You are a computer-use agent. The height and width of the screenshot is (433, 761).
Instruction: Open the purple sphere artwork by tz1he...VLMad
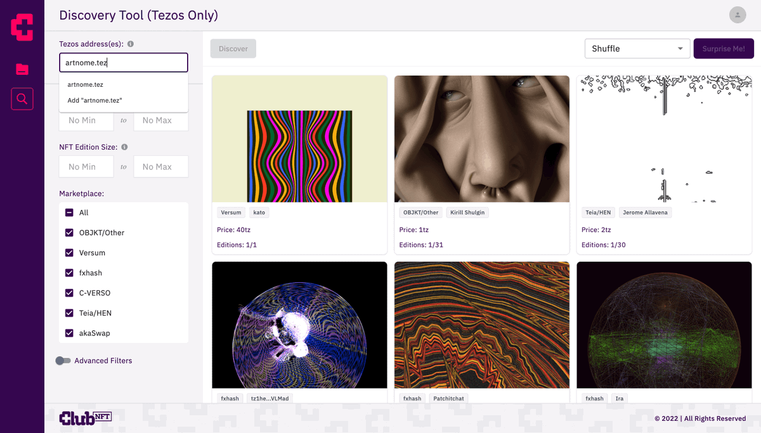(299, 325)
